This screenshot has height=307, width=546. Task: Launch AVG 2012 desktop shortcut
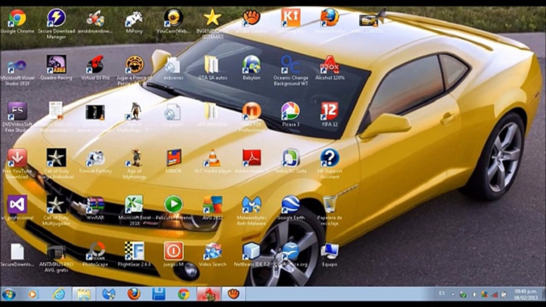click(212, 205)
